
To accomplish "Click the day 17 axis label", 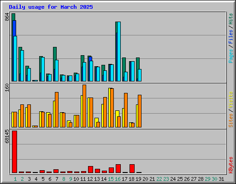I will (124, 179).
